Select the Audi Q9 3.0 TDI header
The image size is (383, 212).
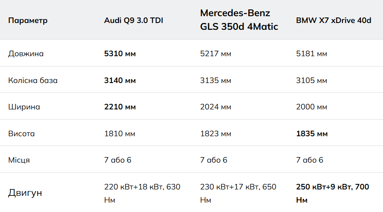(x=133, y=20)
